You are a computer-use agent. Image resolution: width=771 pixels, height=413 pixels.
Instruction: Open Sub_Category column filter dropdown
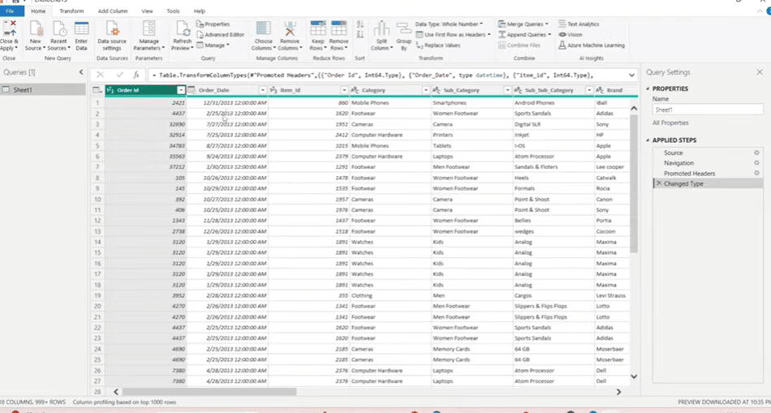(x=507, y=90)
